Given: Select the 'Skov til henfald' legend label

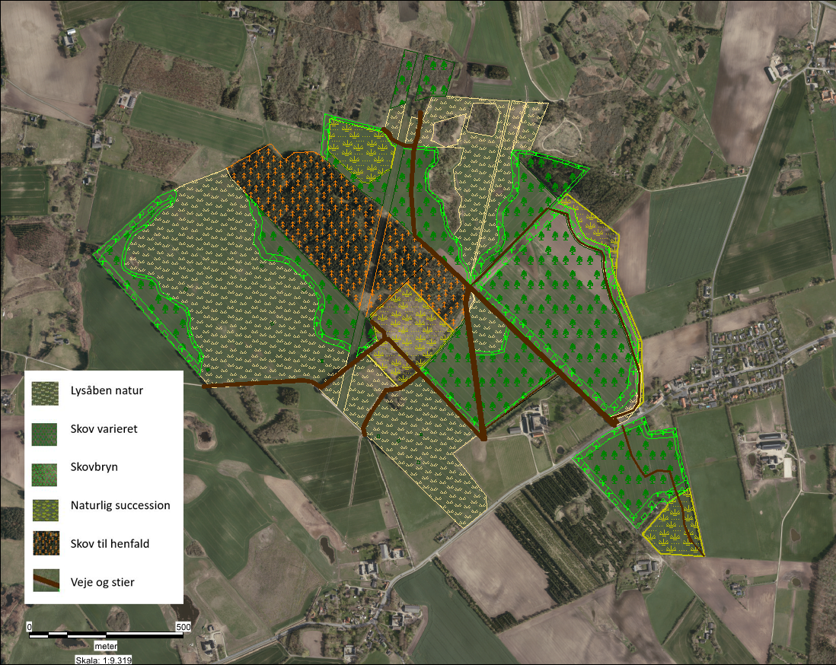Looking at the screenshot, I should (110, 544).
